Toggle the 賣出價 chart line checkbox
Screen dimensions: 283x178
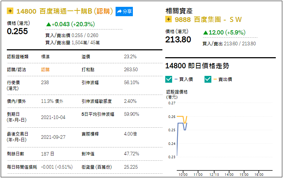[208, 79]
